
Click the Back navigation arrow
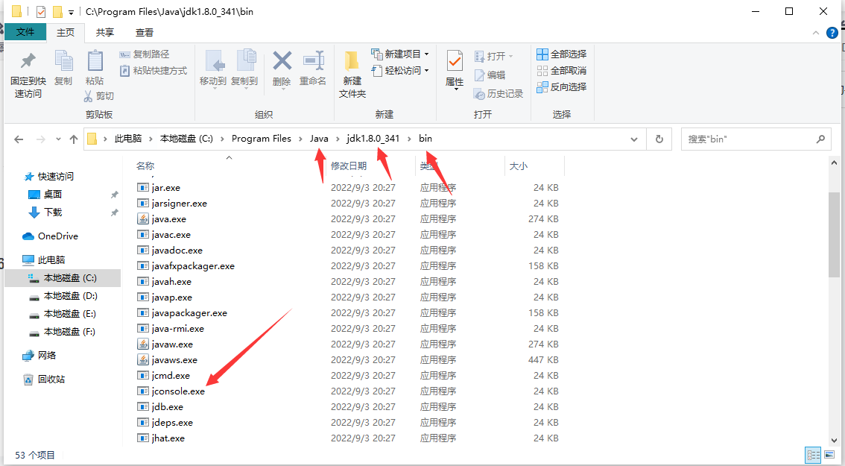(x=19, y=139)
